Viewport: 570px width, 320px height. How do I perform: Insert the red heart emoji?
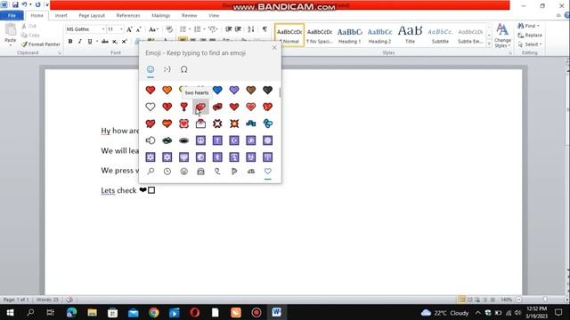[151, 90]
